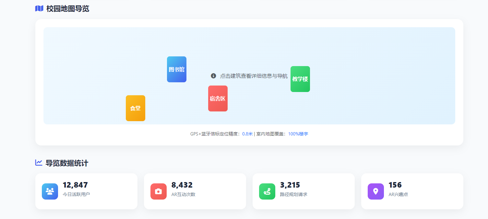Click the blue users icon for 今日活跃用户

click(50, 191)
